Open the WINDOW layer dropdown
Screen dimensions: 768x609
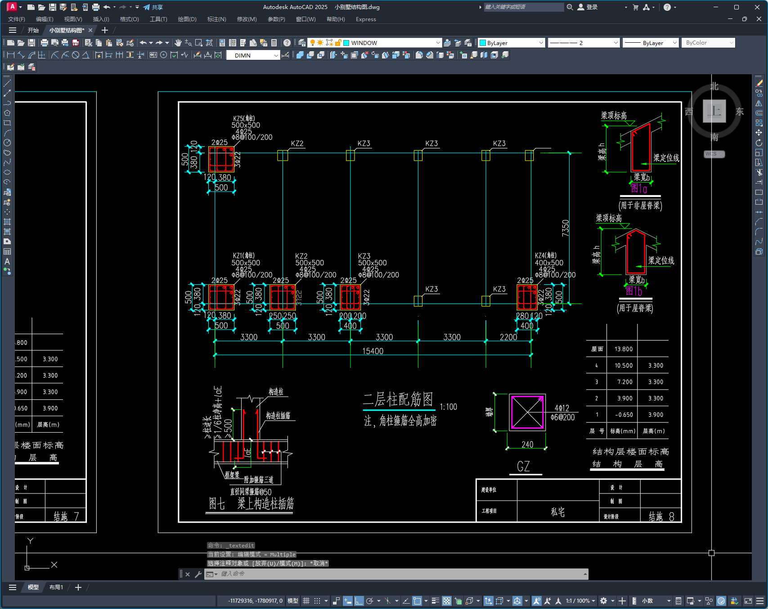tap(438, 43)
